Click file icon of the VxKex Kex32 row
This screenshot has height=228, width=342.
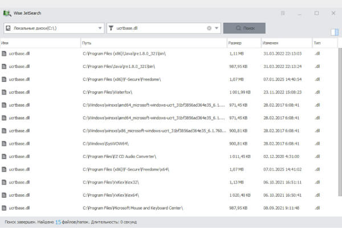pyautogui.click(x=4, y=182)
